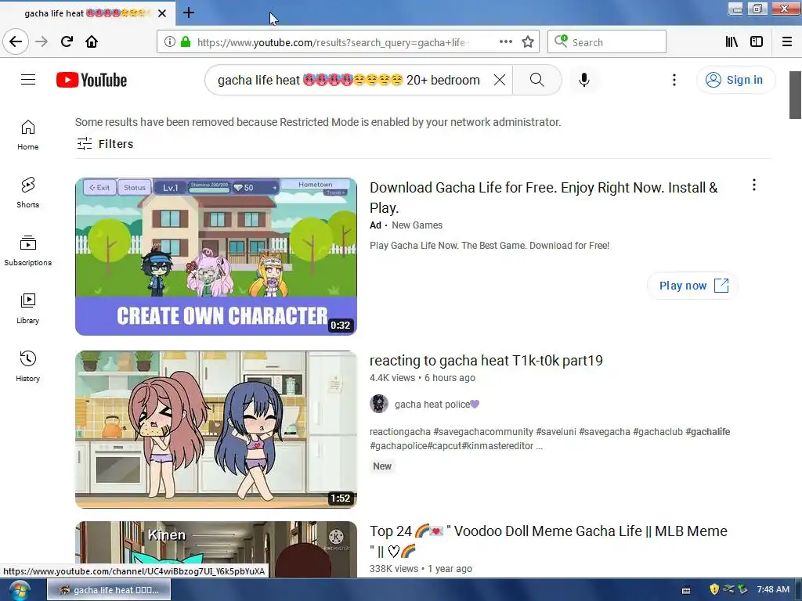
Task: Click the taskbar clock 7:48 AM
Action: [x=773, y=590]
